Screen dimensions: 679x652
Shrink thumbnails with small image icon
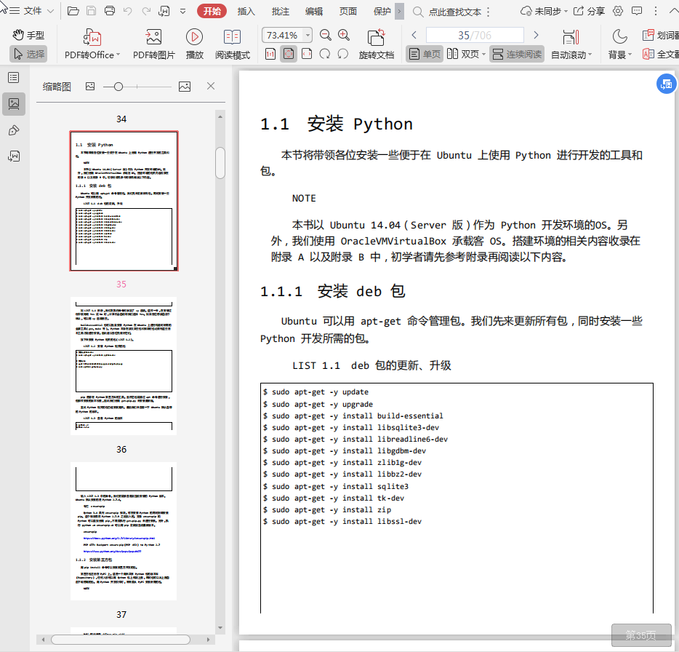pos(90,87)
